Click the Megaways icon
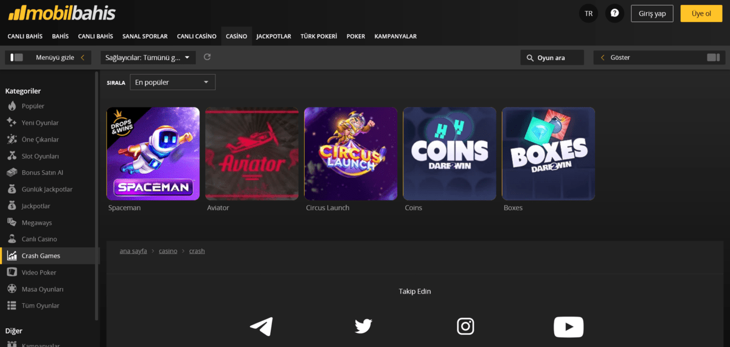The image size is (730, 347). 12,222
